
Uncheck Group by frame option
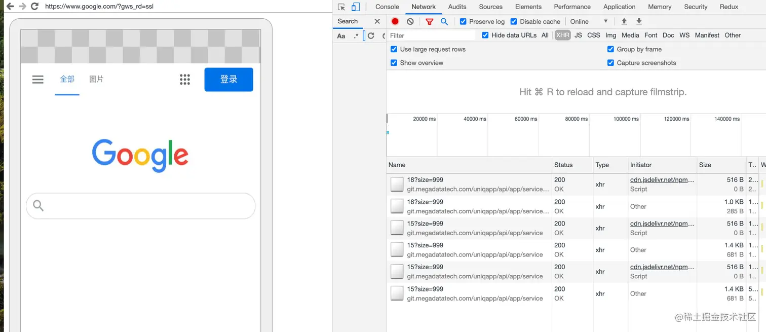tap(610, 49)
